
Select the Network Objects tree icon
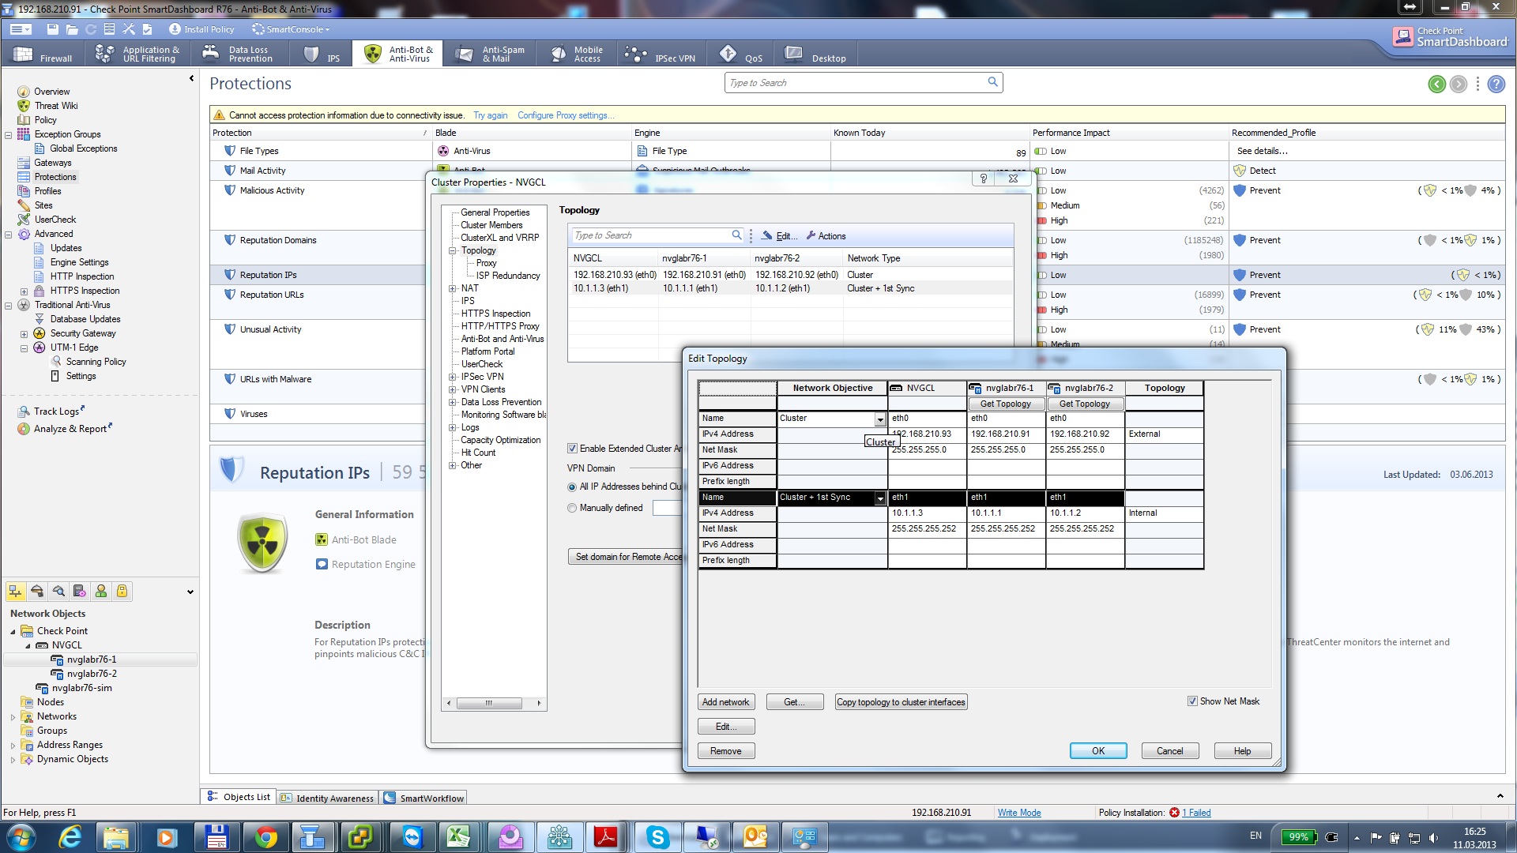(15, 591)
